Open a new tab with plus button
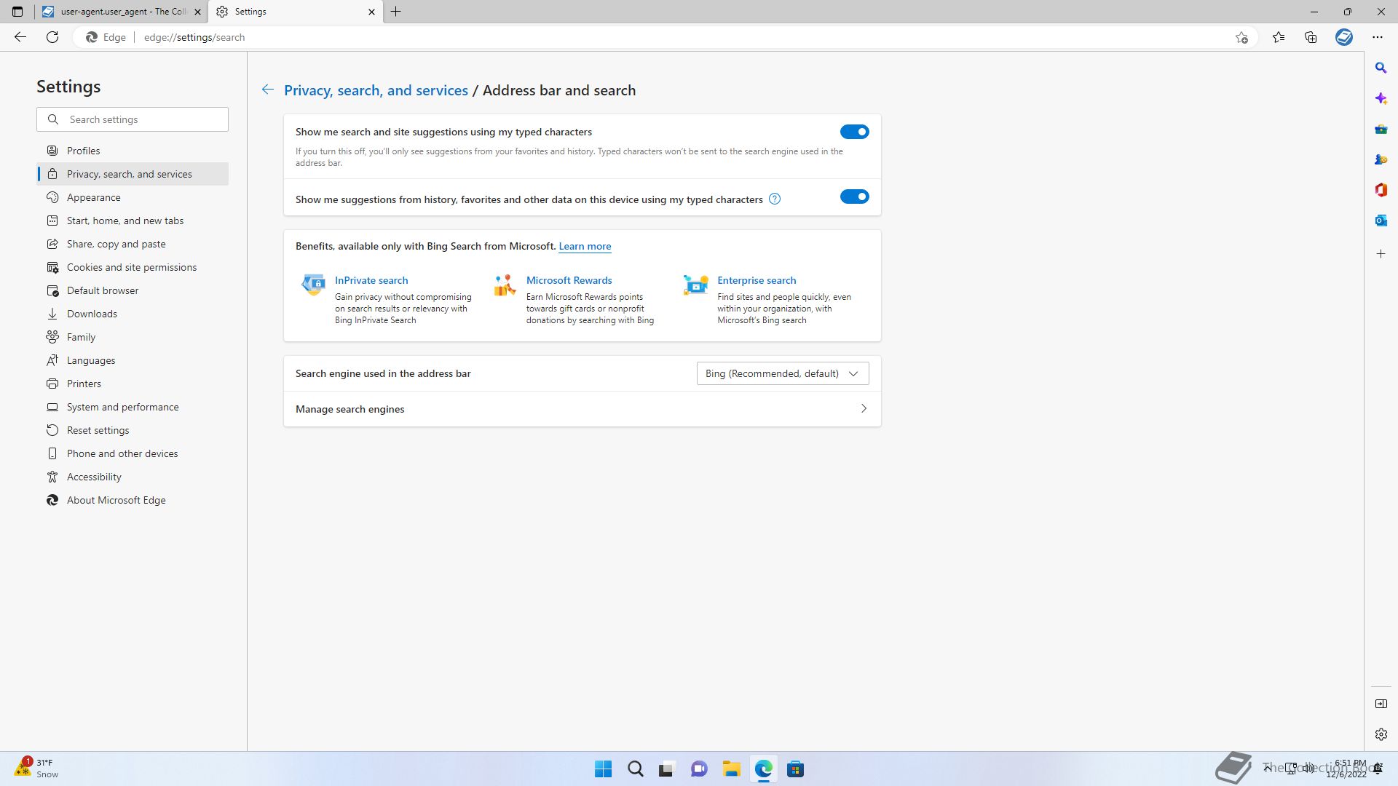This screenshot has width=1398, height=786. point(396,12)
